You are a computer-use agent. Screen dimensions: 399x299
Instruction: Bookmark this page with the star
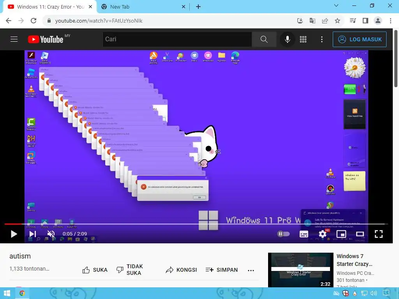click(337, 21)
